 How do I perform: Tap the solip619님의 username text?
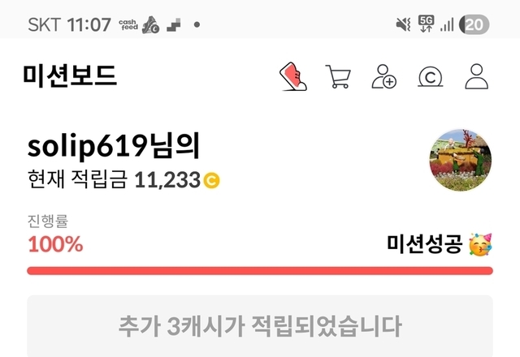(x=114, y=146)
